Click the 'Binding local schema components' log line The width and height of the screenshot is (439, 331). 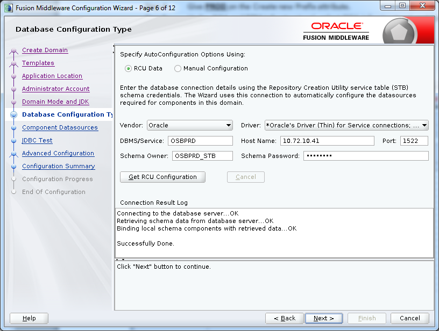pyautogui.click(x=207, y=228)
